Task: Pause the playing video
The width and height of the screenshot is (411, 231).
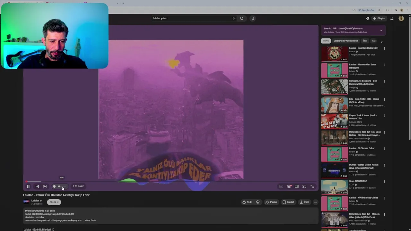Action: click(x=28, y=186)
